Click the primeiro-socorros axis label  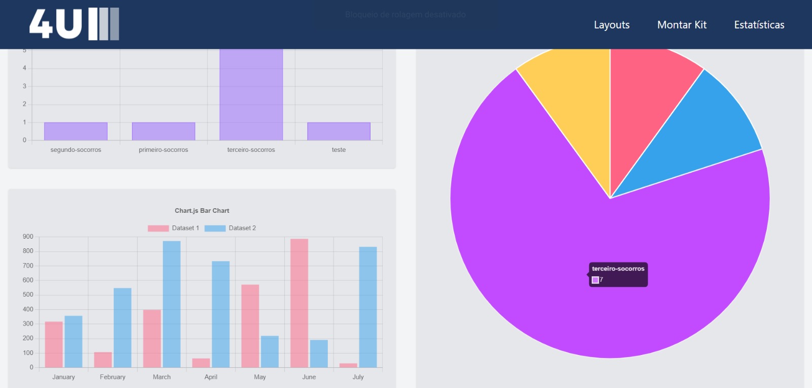[163, 150]
